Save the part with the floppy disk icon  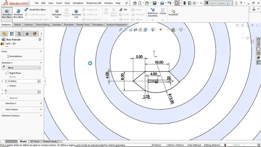click(x=155, y=3)
